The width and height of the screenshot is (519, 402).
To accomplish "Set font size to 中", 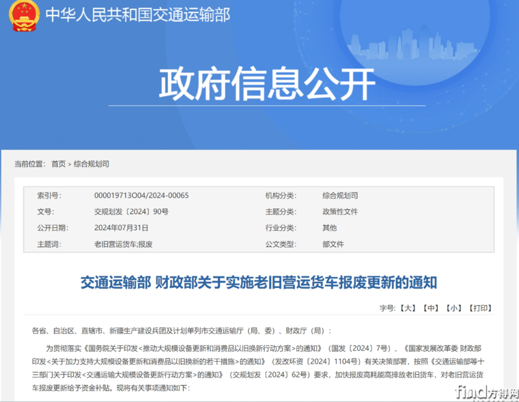I will (431, 309).
